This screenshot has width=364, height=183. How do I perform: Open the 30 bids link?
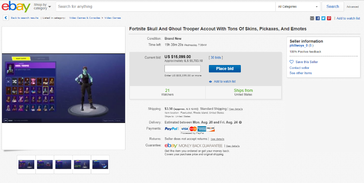click(x=216, y=58)
